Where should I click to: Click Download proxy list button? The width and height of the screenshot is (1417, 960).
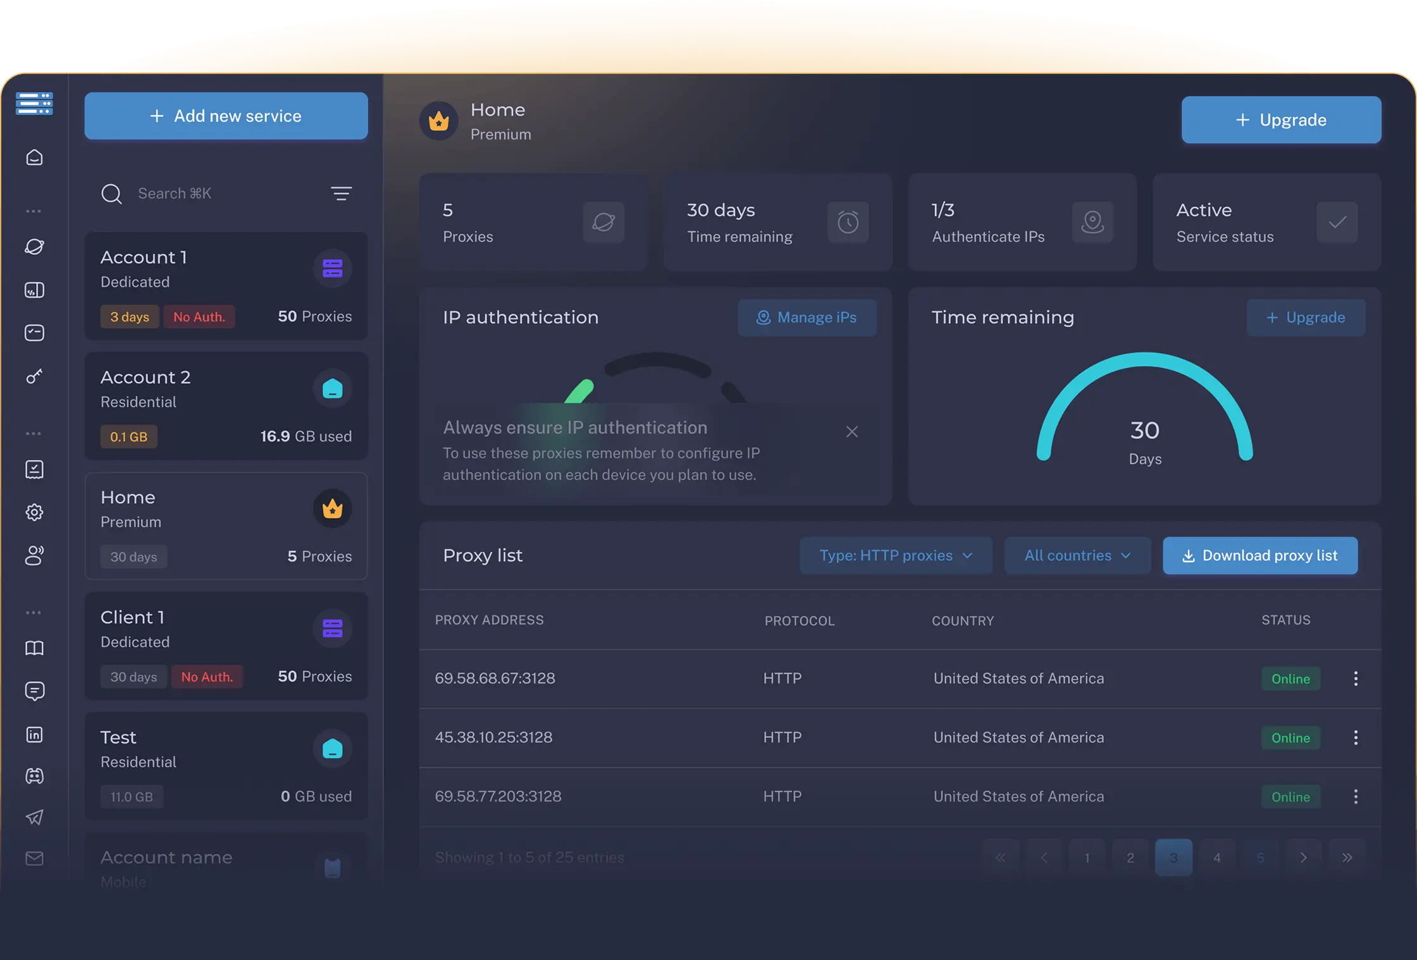tap(1260, 555)
